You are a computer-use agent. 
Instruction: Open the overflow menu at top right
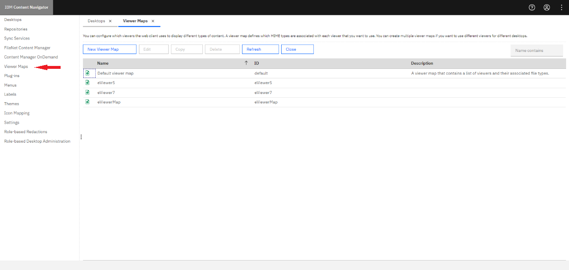[562, 7]
